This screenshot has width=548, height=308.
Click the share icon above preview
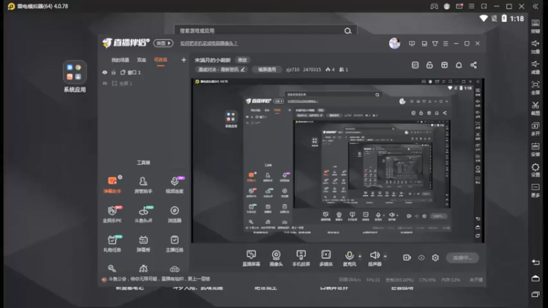473,65
